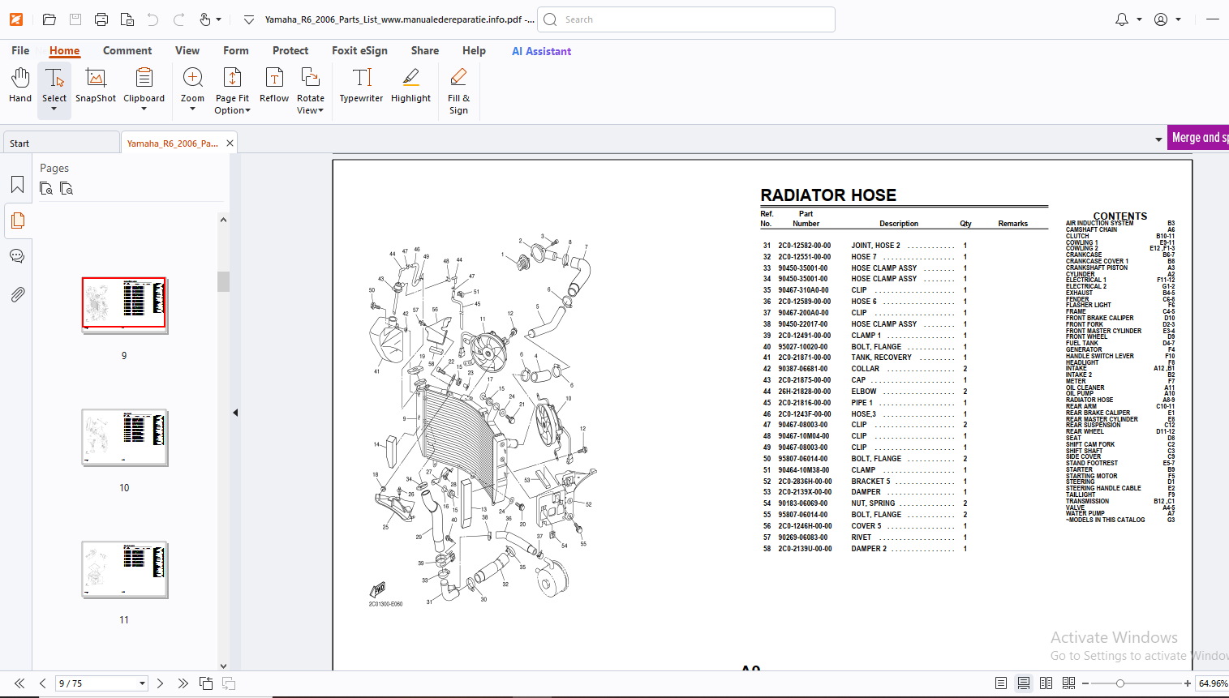Click the thumbnail panel scroll down arrow
The height and width of the screenshot is (698, 1229).
point(223,666)
